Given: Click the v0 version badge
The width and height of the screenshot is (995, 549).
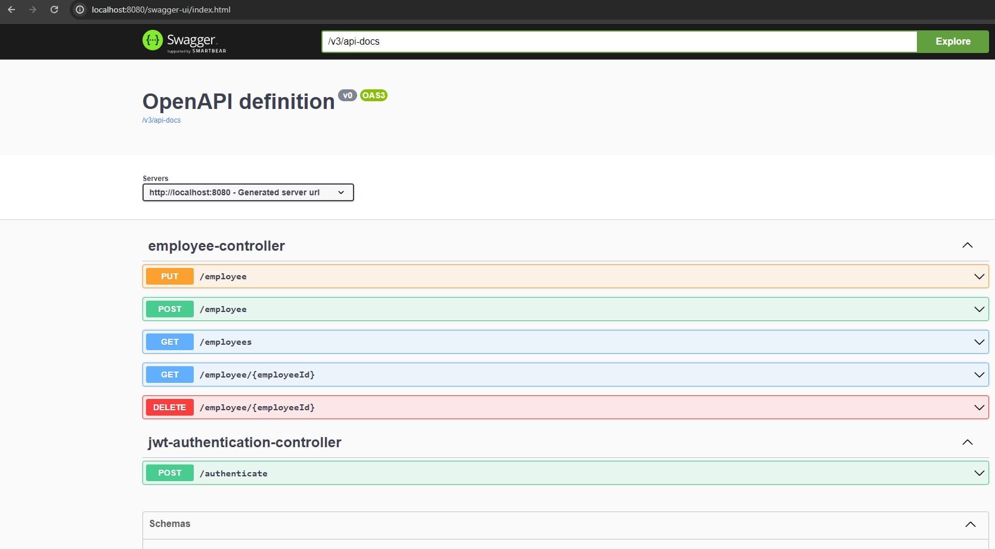Looking at the screenshot, I should [x=348, y=95].
